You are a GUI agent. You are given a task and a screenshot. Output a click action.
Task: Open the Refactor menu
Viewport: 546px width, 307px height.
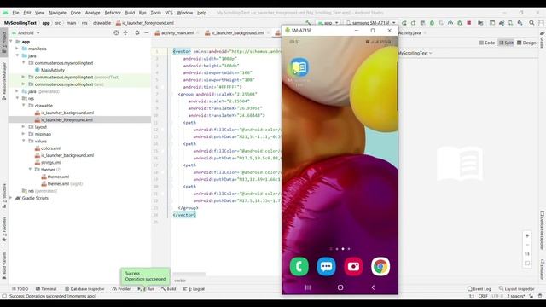pos(113,13)
